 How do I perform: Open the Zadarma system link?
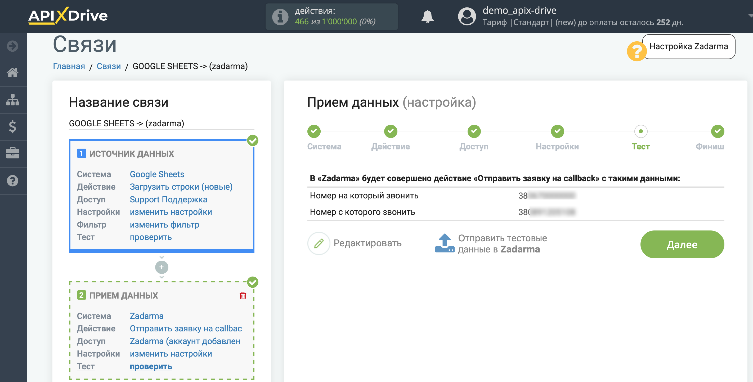pos(146,316)
